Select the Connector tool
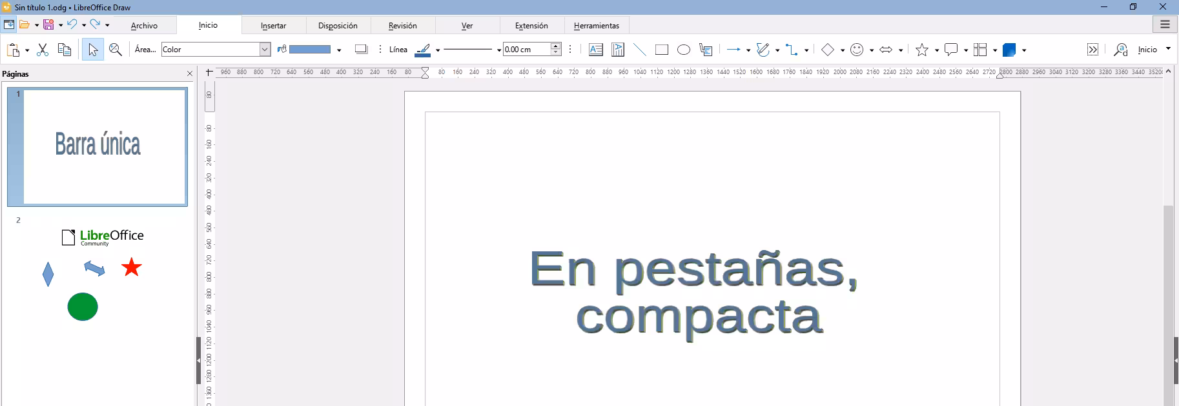The width and height of the screenshot is (1179, 406). [792, 50]
